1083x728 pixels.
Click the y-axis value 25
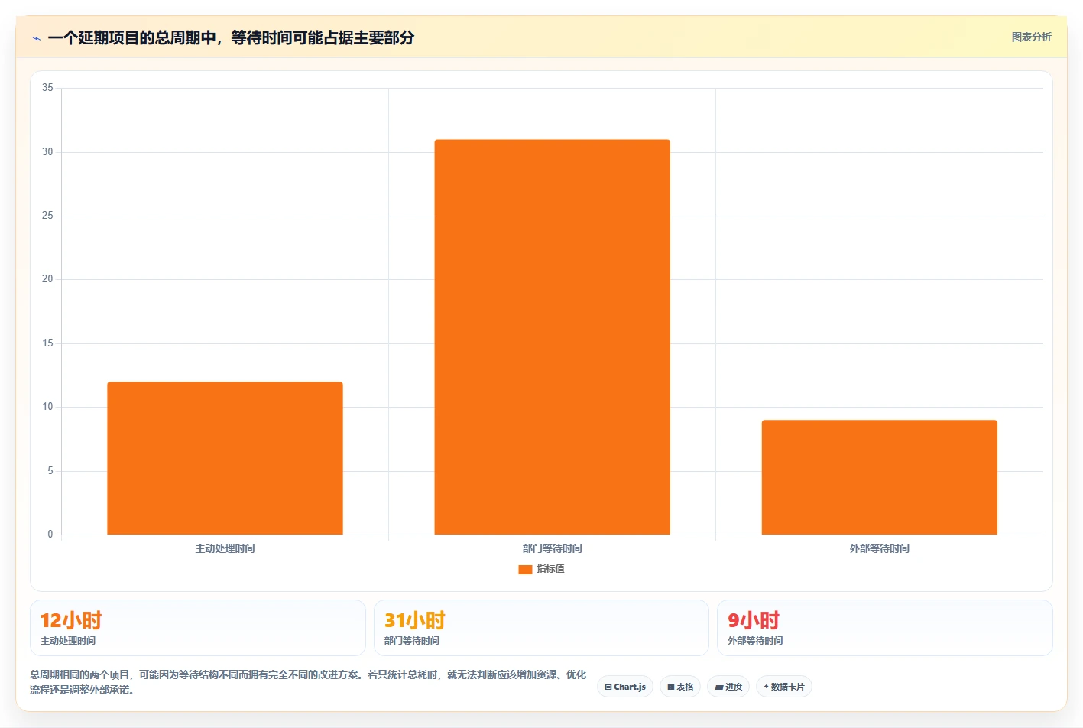(x=47, y=216)
